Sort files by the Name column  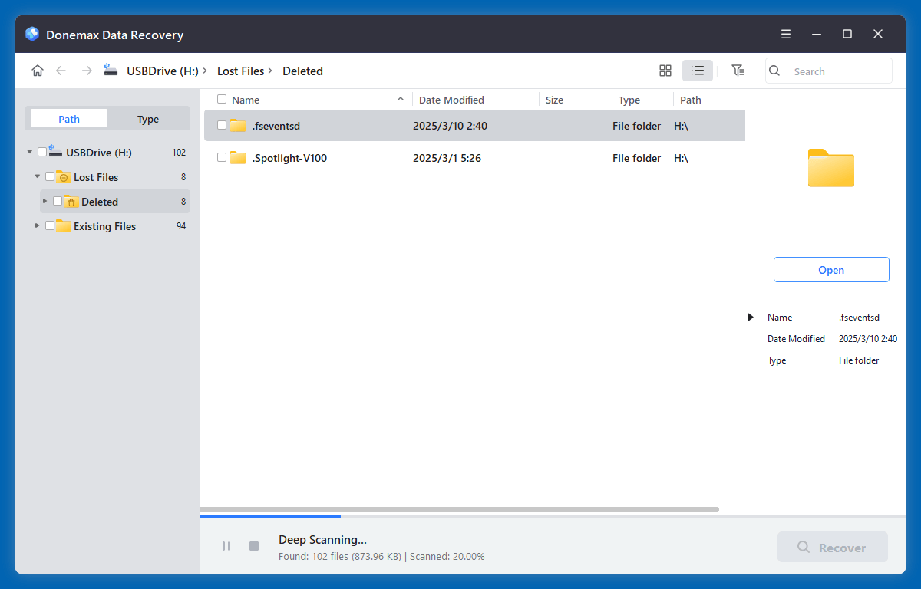[x=247, y=99]
